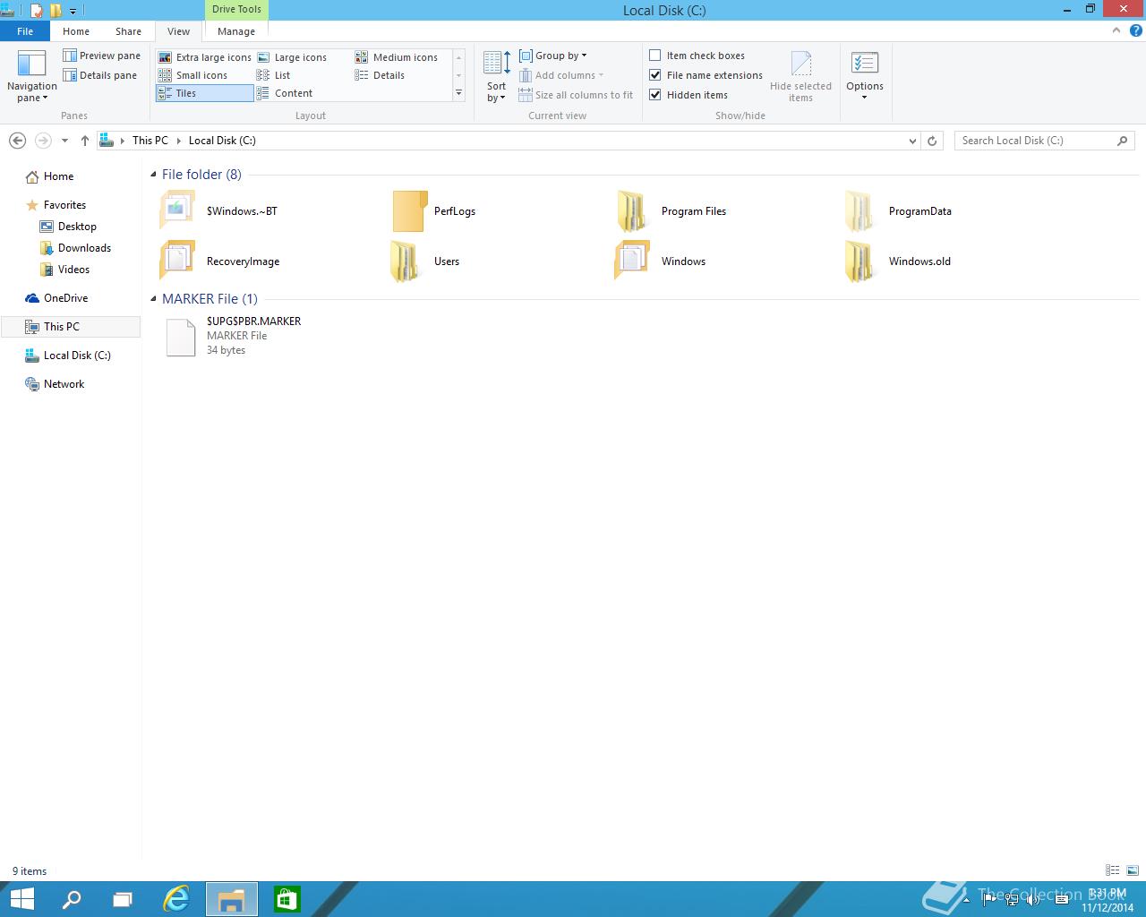The width and height of the screenshot is (1146, 917).
Task: Open the Manage tab under Drive Tools
Action: [236, 31]
